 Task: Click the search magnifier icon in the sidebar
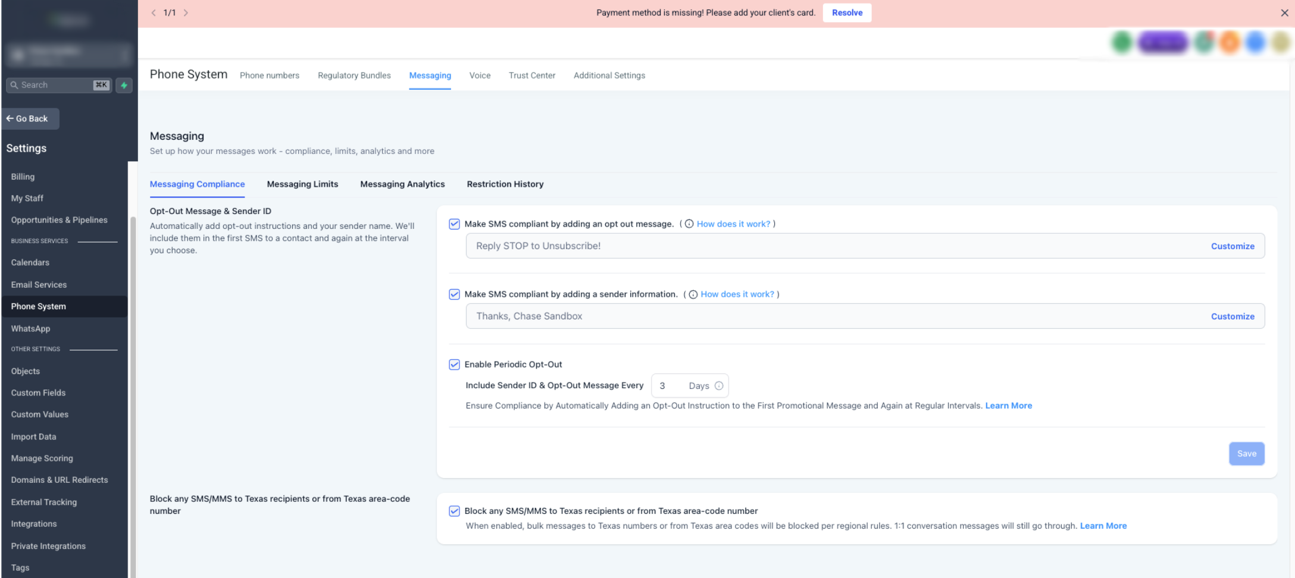(x=14, y=85)
